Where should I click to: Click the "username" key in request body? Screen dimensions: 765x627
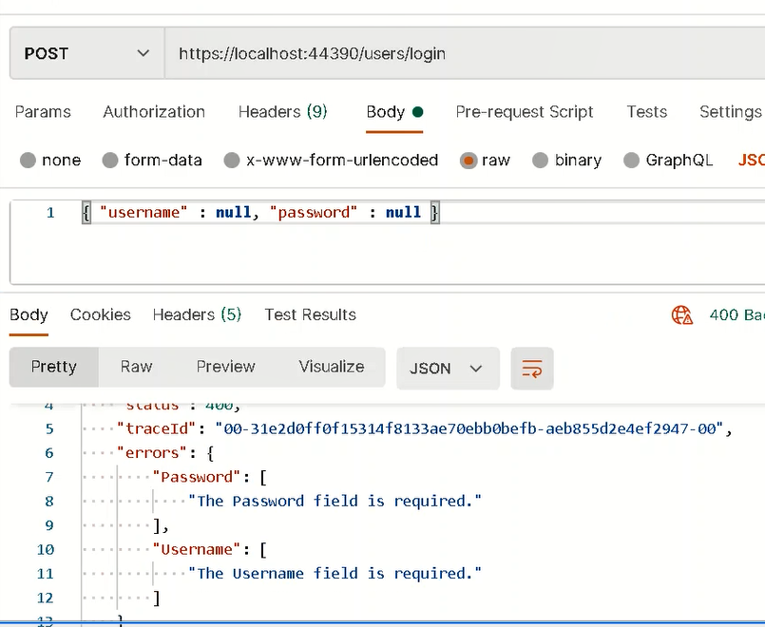pyautogui.click(x=143, y=213)
